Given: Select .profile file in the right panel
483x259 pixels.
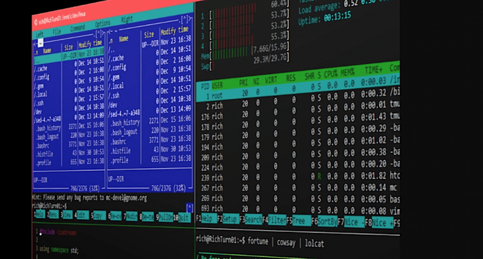Looking at the screenshot, I should click(x=120, y=161).
